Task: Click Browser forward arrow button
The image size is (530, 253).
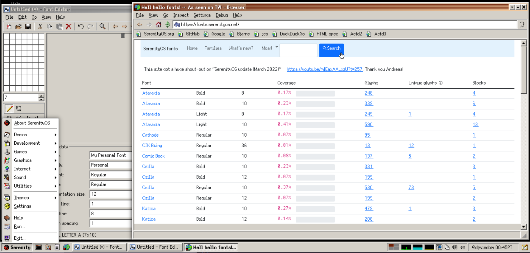Action: click(149, 25)
